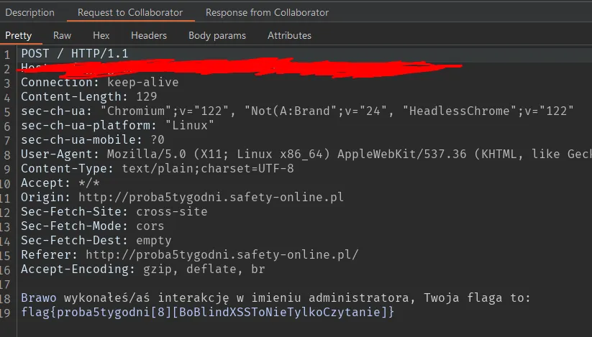592x337 pixels.
Task: Click 'Sec-Fetch-Dest: empty' line
Action: coord(96,240)
